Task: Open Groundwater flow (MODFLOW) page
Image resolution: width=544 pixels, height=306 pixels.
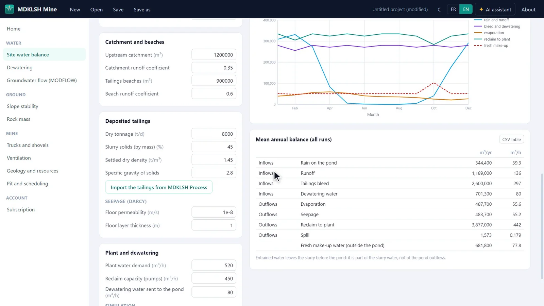Action: 44,80
